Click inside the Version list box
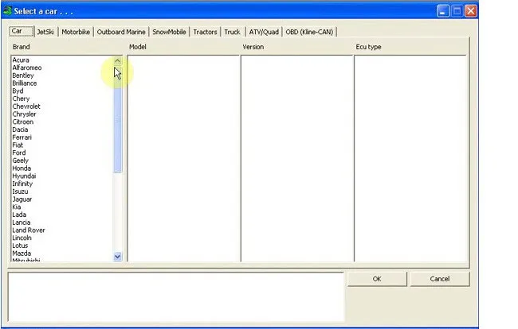This screenshot has width=518, height=329. point(297,158)
